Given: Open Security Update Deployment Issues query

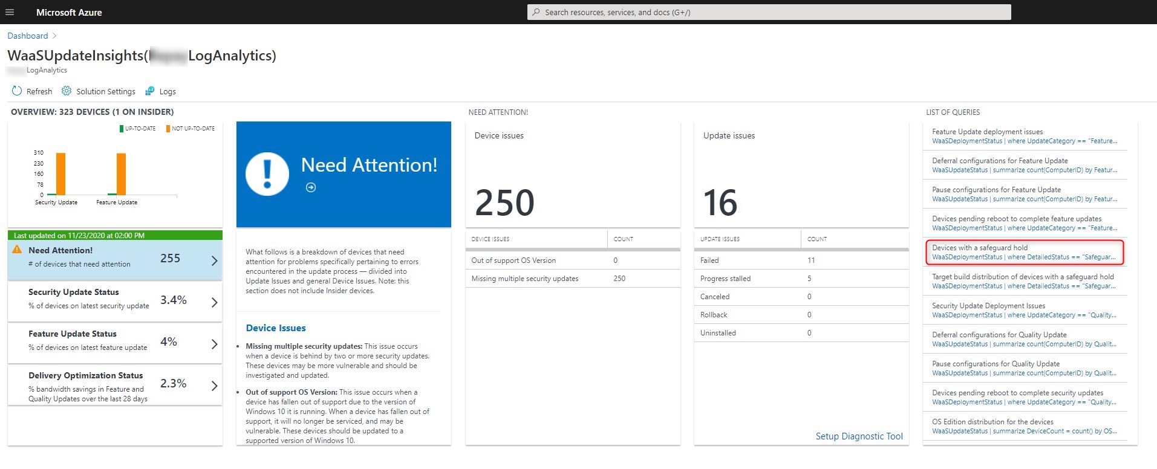Looking at the screenshot, I should (x=1025, y=310).
